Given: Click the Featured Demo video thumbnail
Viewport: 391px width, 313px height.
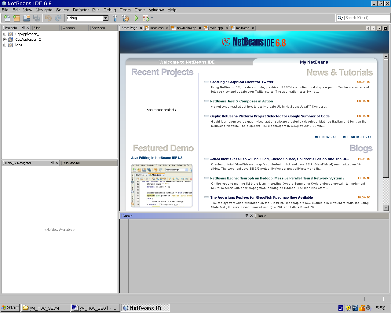Looking at the screenshot, I should [162, 186].
